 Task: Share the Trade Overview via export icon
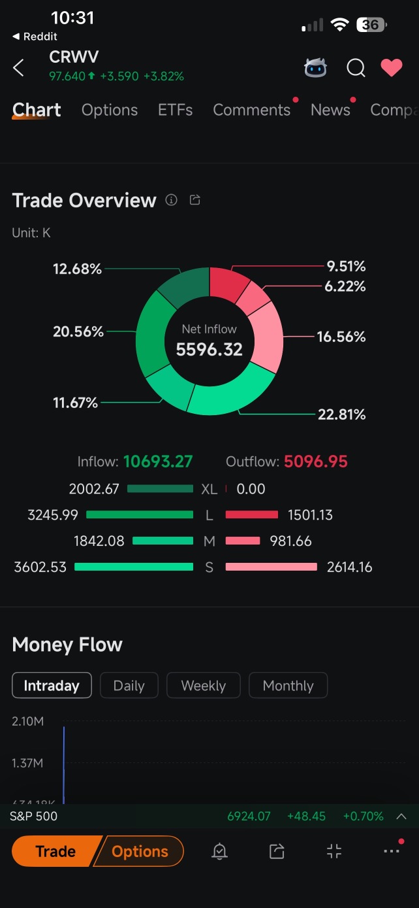coord(194,200)
